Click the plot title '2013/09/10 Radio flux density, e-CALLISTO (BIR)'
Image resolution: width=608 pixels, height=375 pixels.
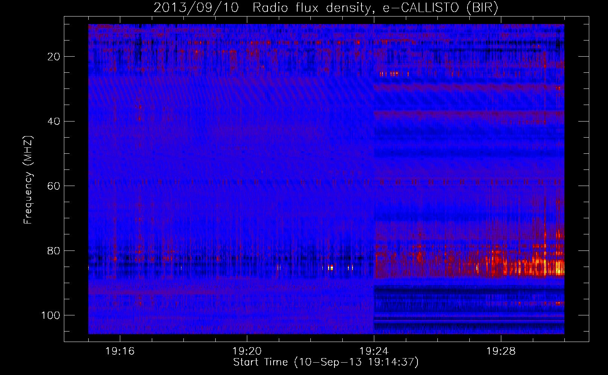326,7
